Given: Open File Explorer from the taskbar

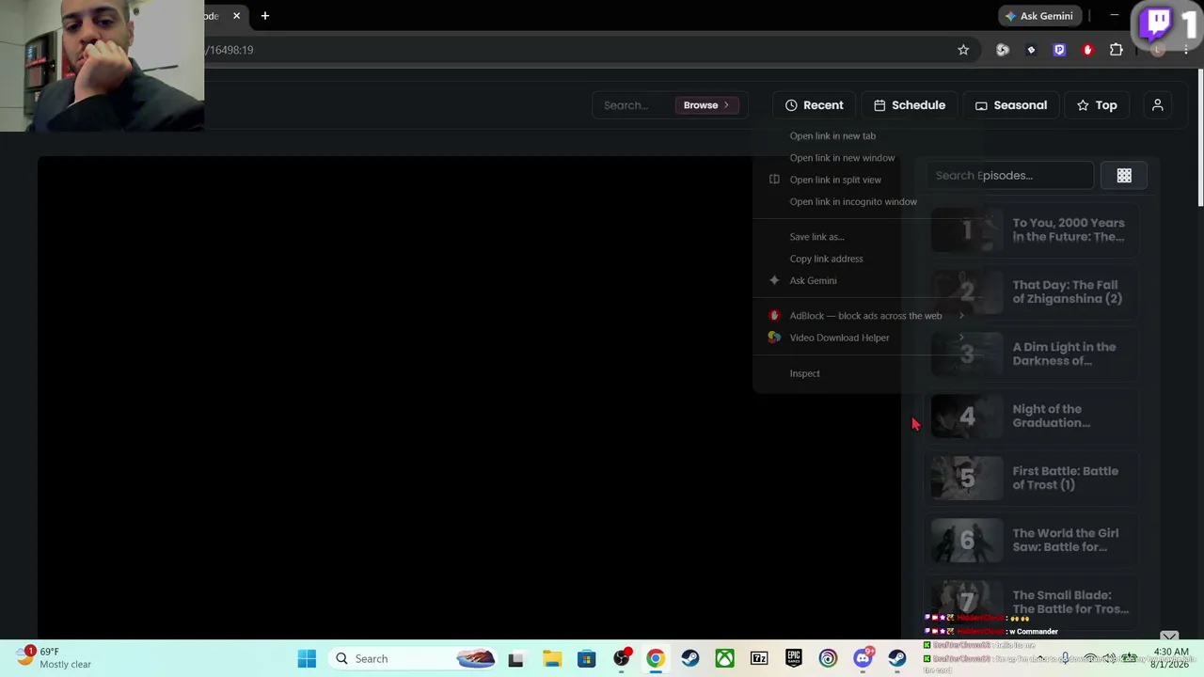Looking at the screenshot, I should [552, 659].
